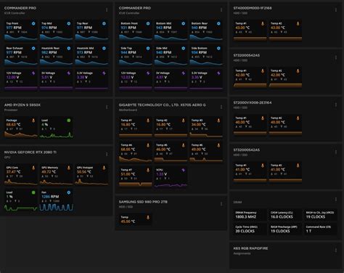Click the green load icon on Ryzen Load tile

click(x=69, y=121)
